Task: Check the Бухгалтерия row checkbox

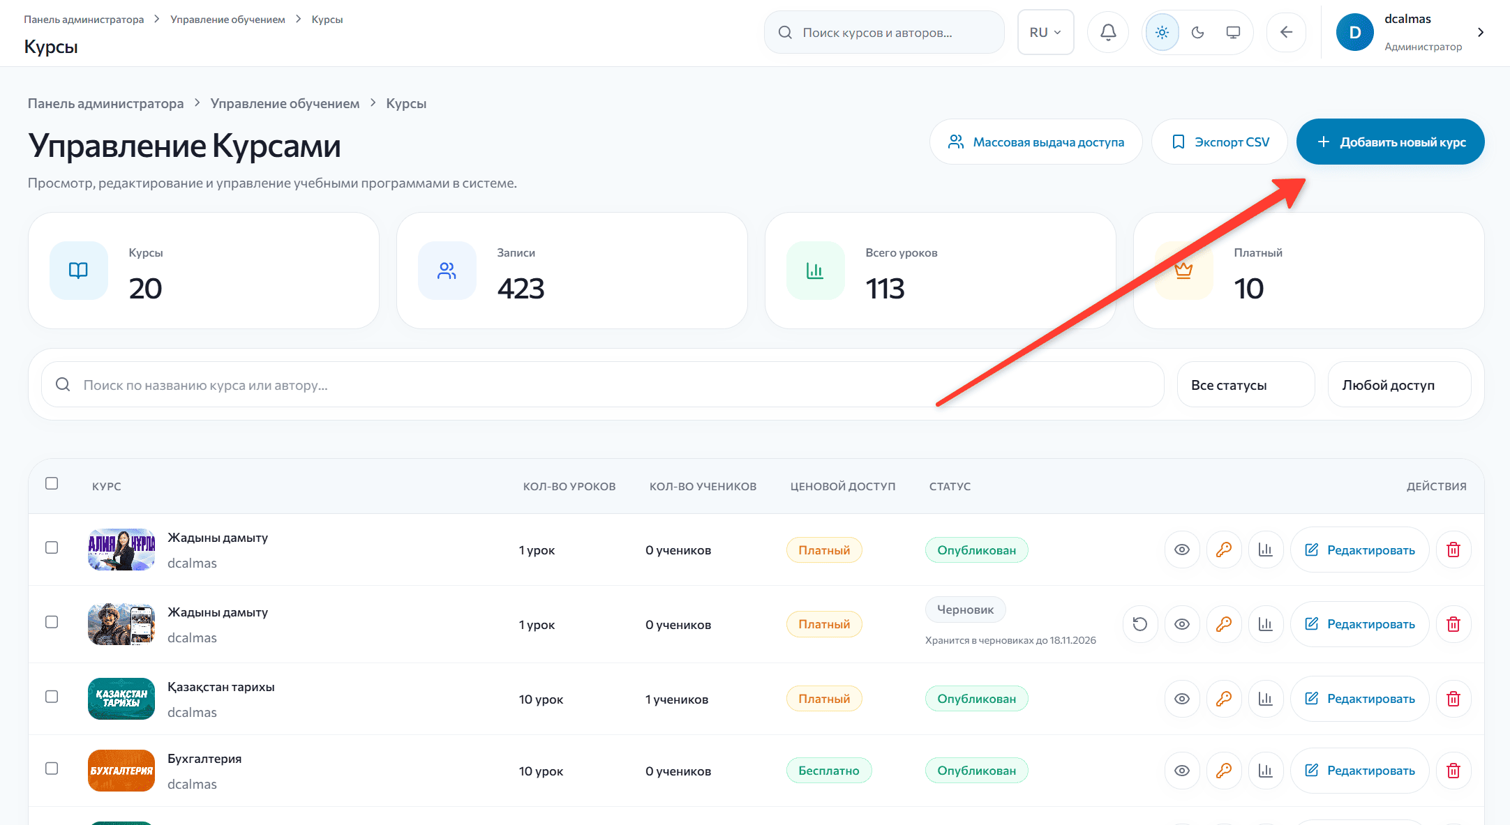Action: coord(52,769)
